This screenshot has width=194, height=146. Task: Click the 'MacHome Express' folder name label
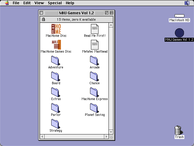point(95,99)
